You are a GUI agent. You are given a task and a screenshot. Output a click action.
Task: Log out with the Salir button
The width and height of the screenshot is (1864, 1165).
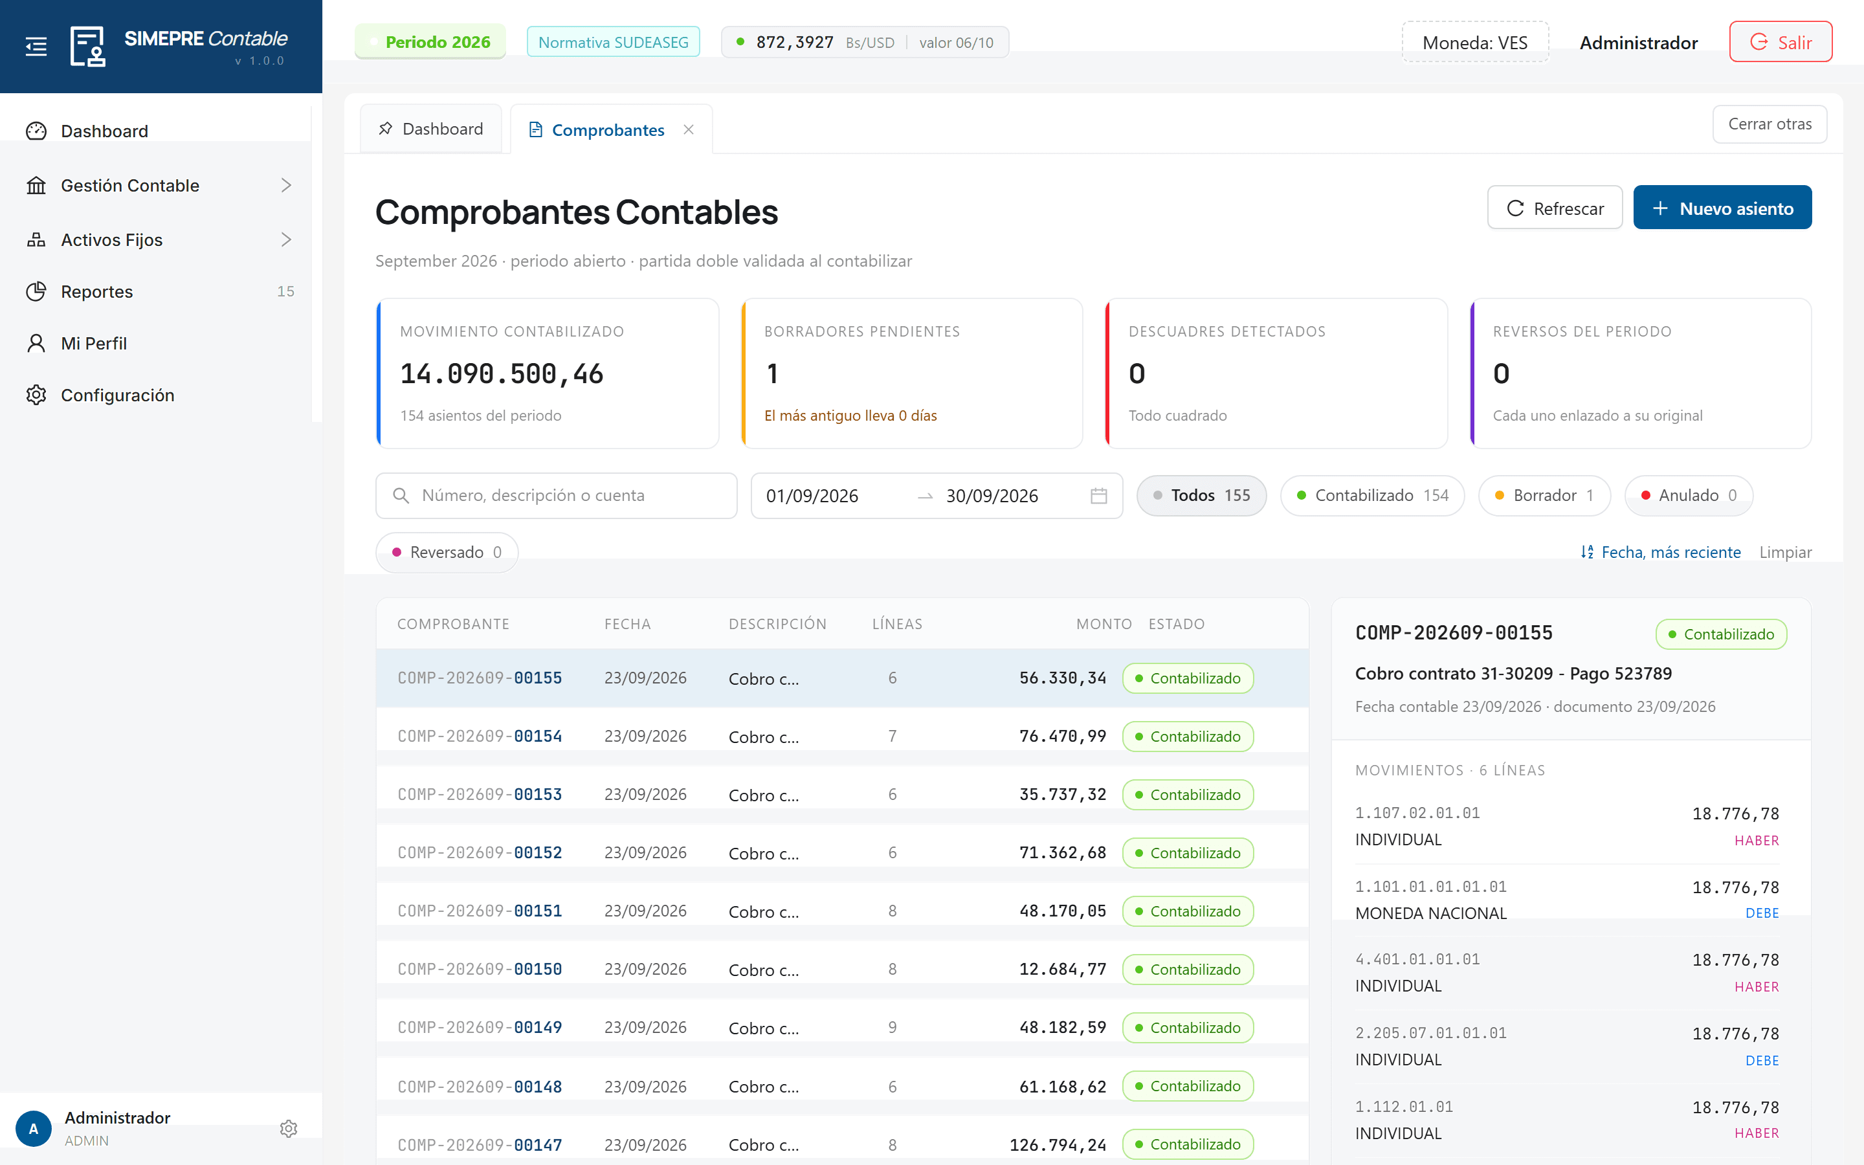[1780, 41]
